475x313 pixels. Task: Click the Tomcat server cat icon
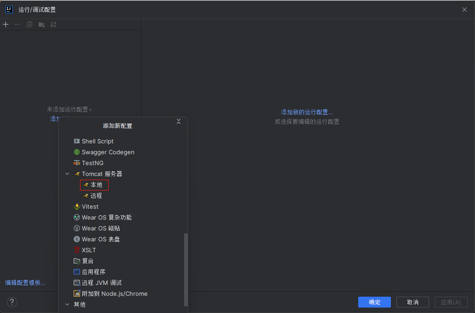point(77,174)
